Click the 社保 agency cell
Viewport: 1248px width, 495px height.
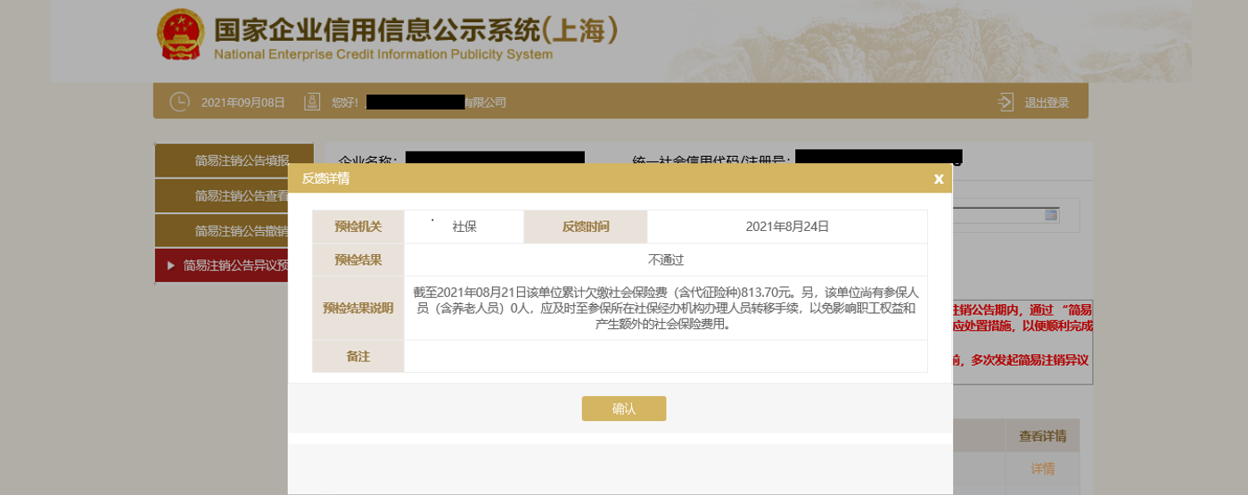(464, 227)
